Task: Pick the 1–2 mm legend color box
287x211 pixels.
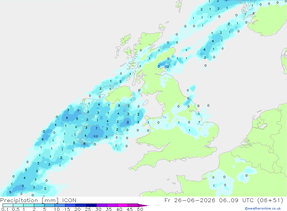Action: click(29, 205)
